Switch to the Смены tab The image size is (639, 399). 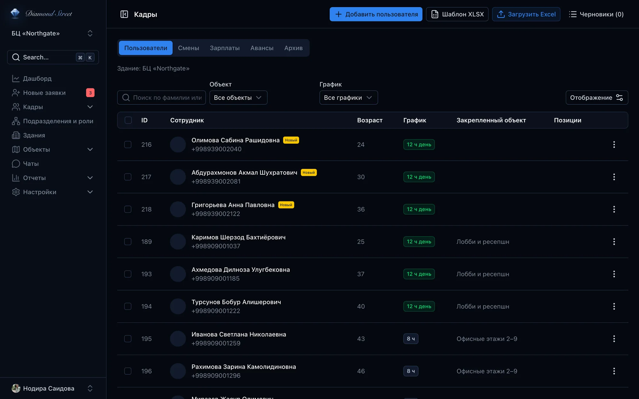pyautogui.click(x=189, y=48)
